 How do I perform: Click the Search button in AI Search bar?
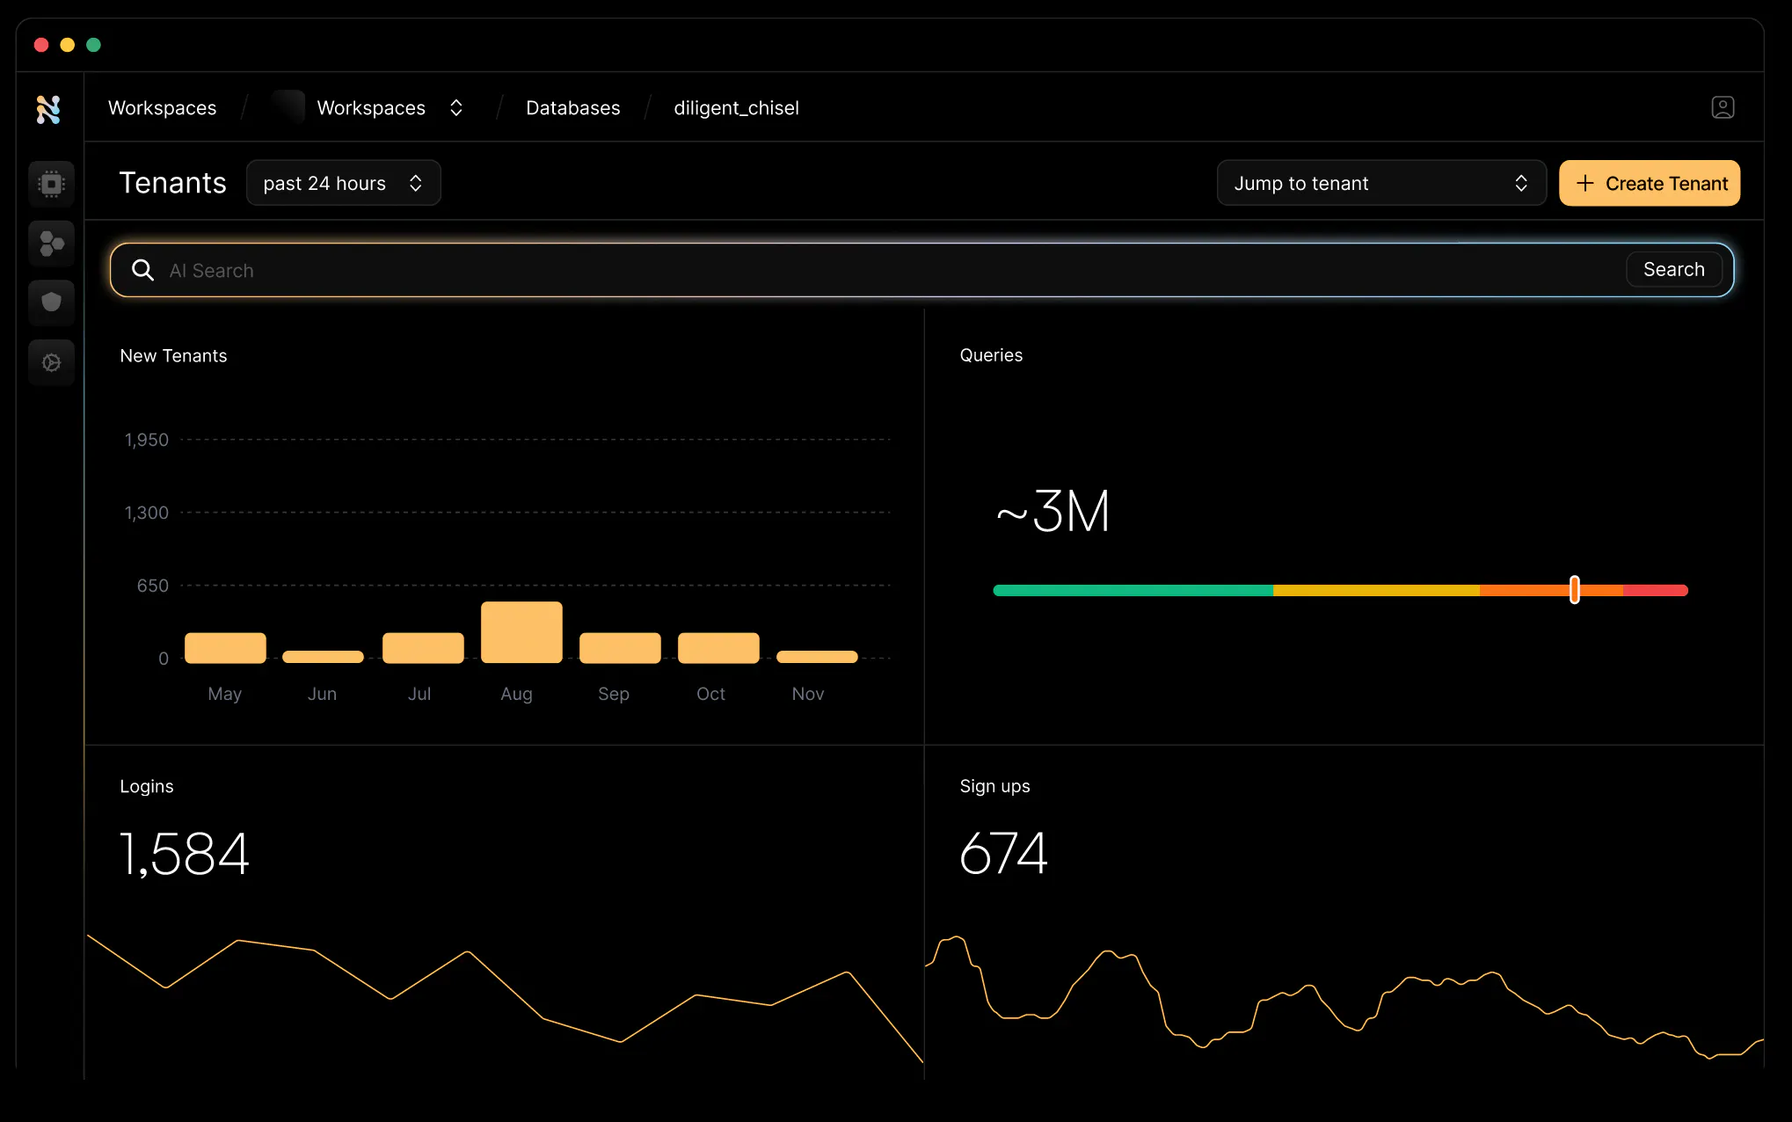pos(1674,269)
